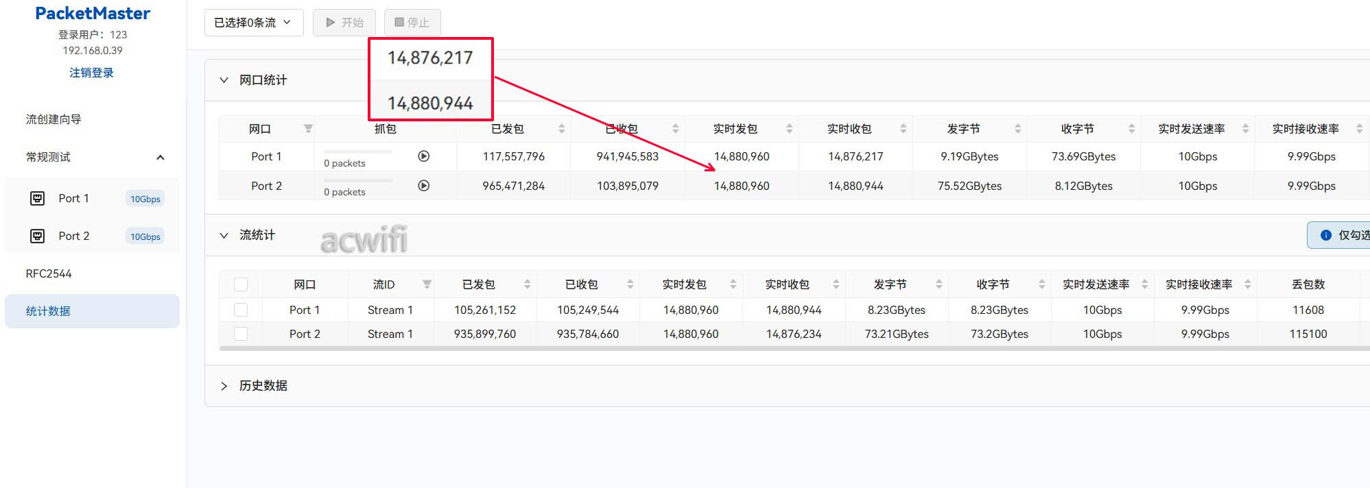
Task: Check the Port 2 Stream 1 checkbox
Action: pos(241,334)
